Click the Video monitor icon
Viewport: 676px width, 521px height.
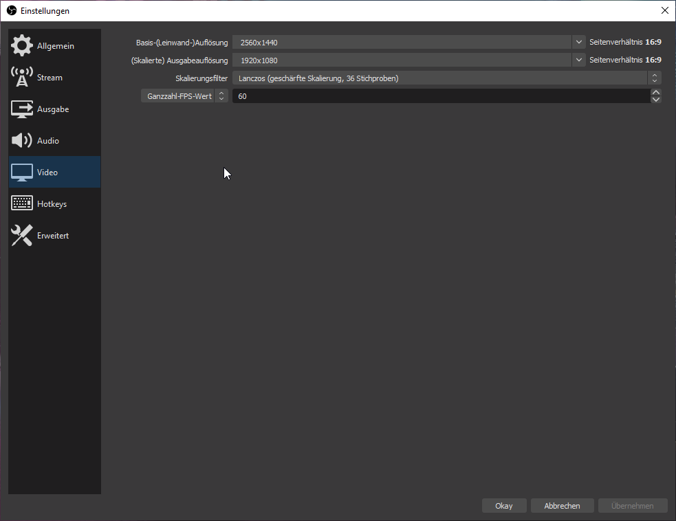click(x=21, y=173)
